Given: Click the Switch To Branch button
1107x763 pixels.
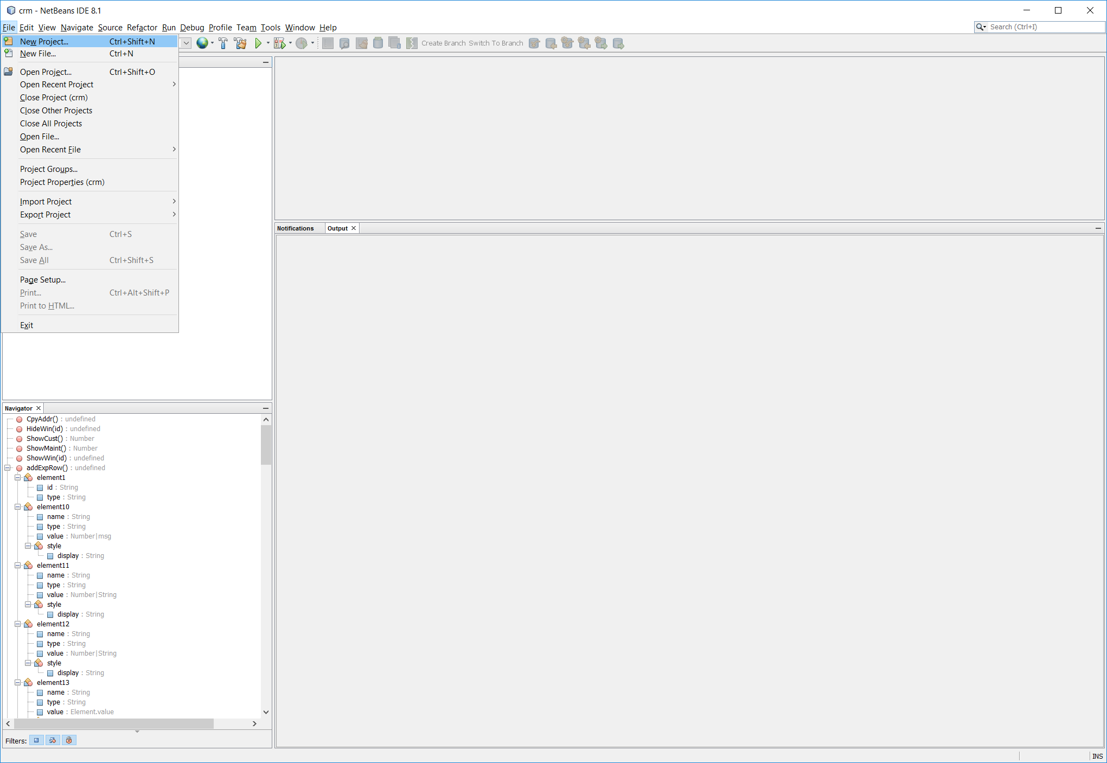Looking at the screenshot, I should click(496, 43).
